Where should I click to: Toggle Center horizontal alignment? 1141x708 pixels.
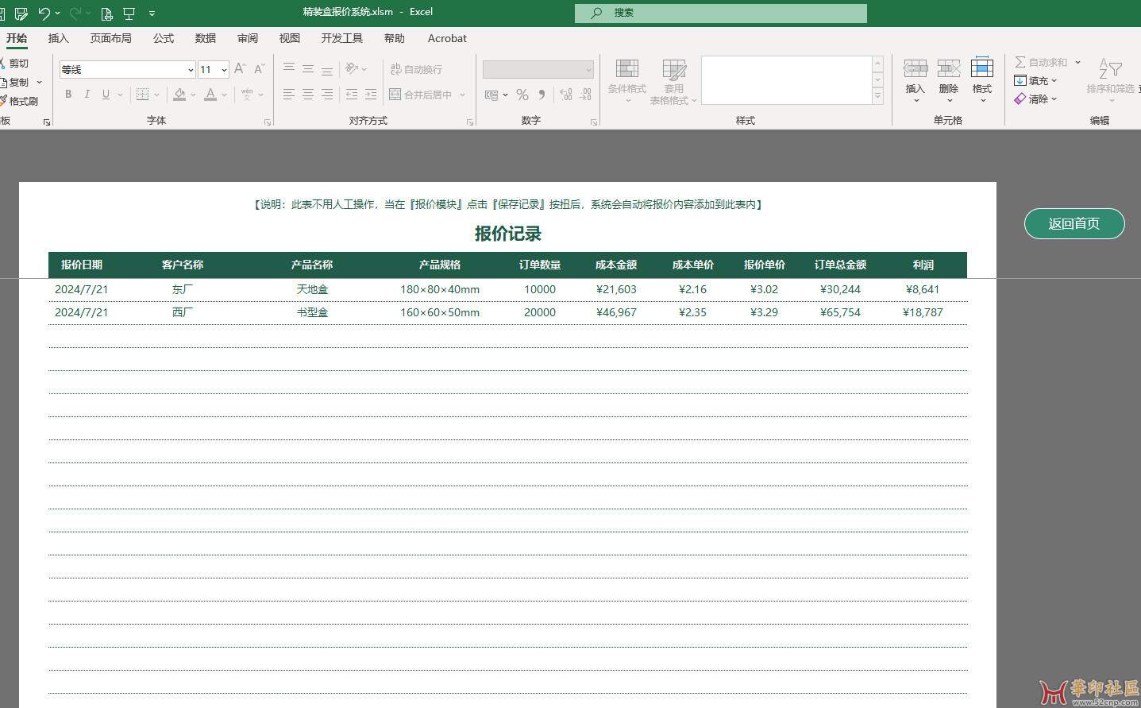(x=308, y=95)
